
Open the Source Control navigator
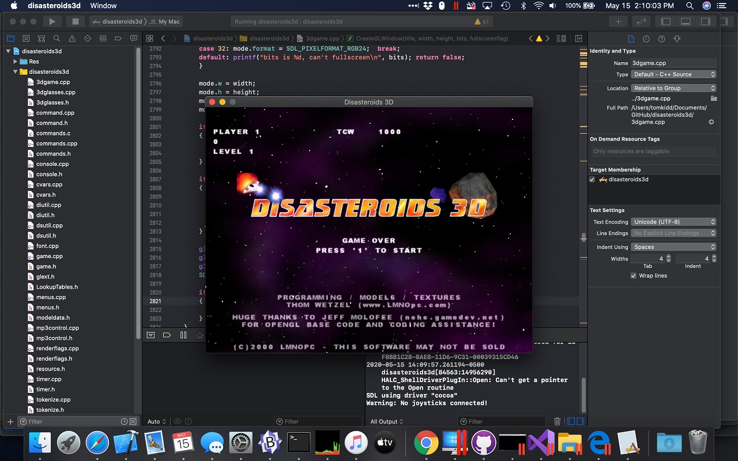26,39
